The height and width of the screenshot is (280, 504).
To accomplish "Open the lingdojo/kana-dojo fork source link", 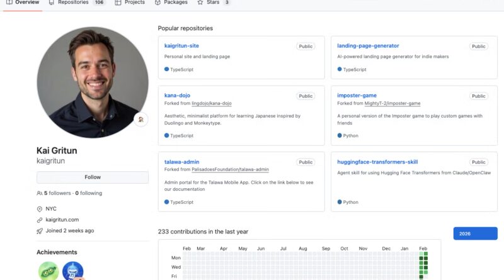I will tap(212, 103).
